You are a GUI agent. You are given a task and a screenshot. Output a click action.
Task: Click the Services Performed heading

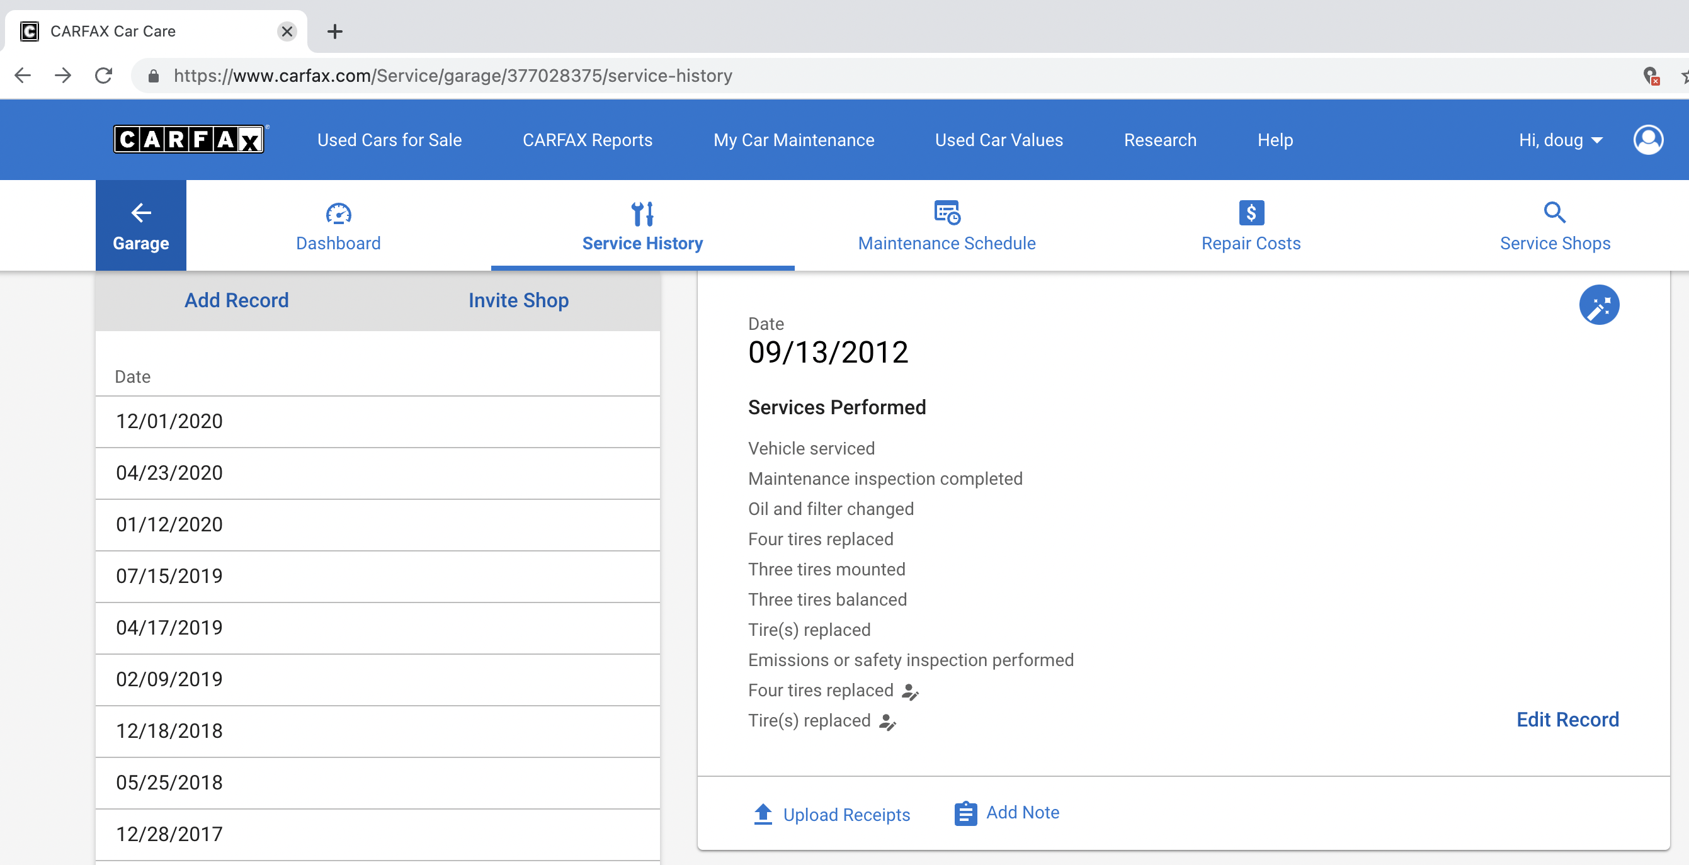837,407
